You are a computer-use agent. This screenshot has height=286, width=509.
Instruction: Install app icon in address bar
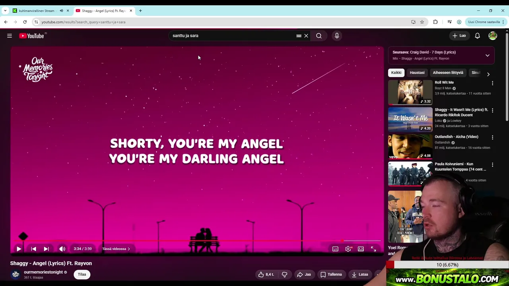point(413,22)
